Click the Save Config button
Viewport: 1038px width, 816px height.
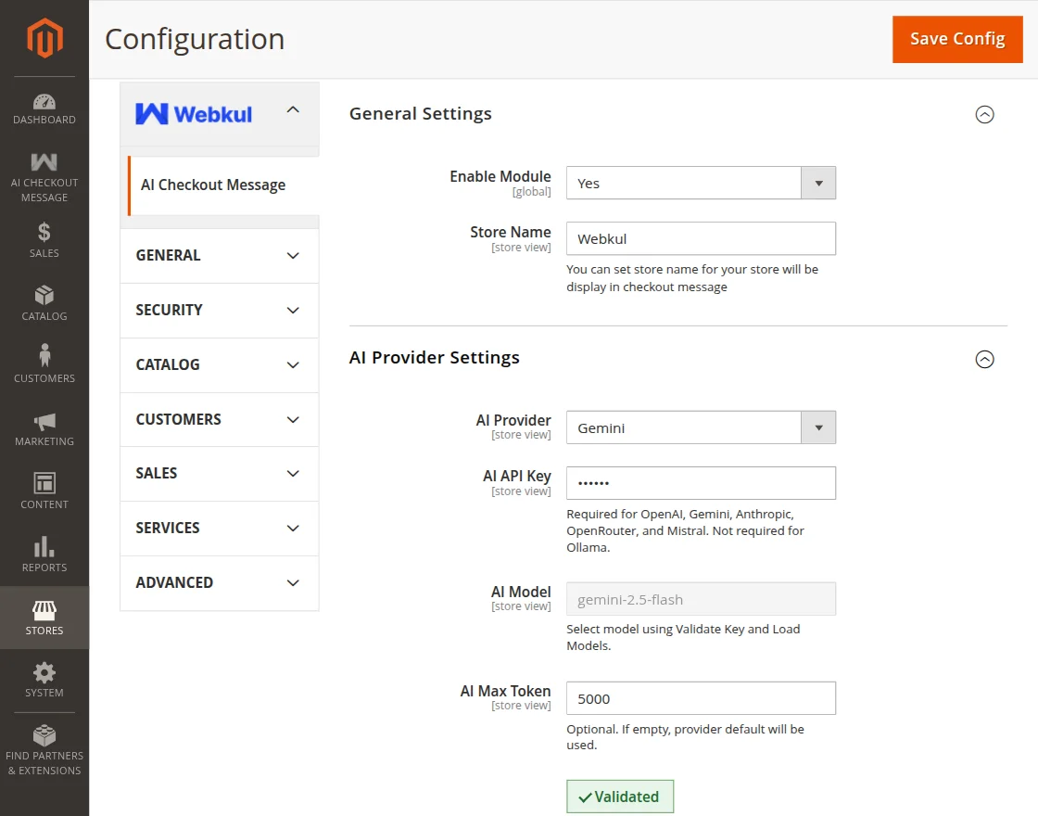[x=957, y=39]
